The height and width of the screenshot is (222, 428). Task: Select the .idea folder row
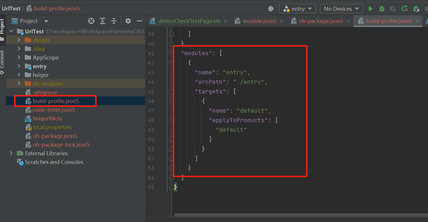pyautogui.click(x=76, y=49)
